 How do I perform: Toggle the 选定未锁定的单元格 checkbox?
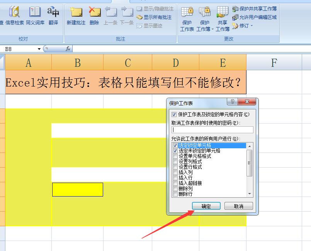pos(175,151)
